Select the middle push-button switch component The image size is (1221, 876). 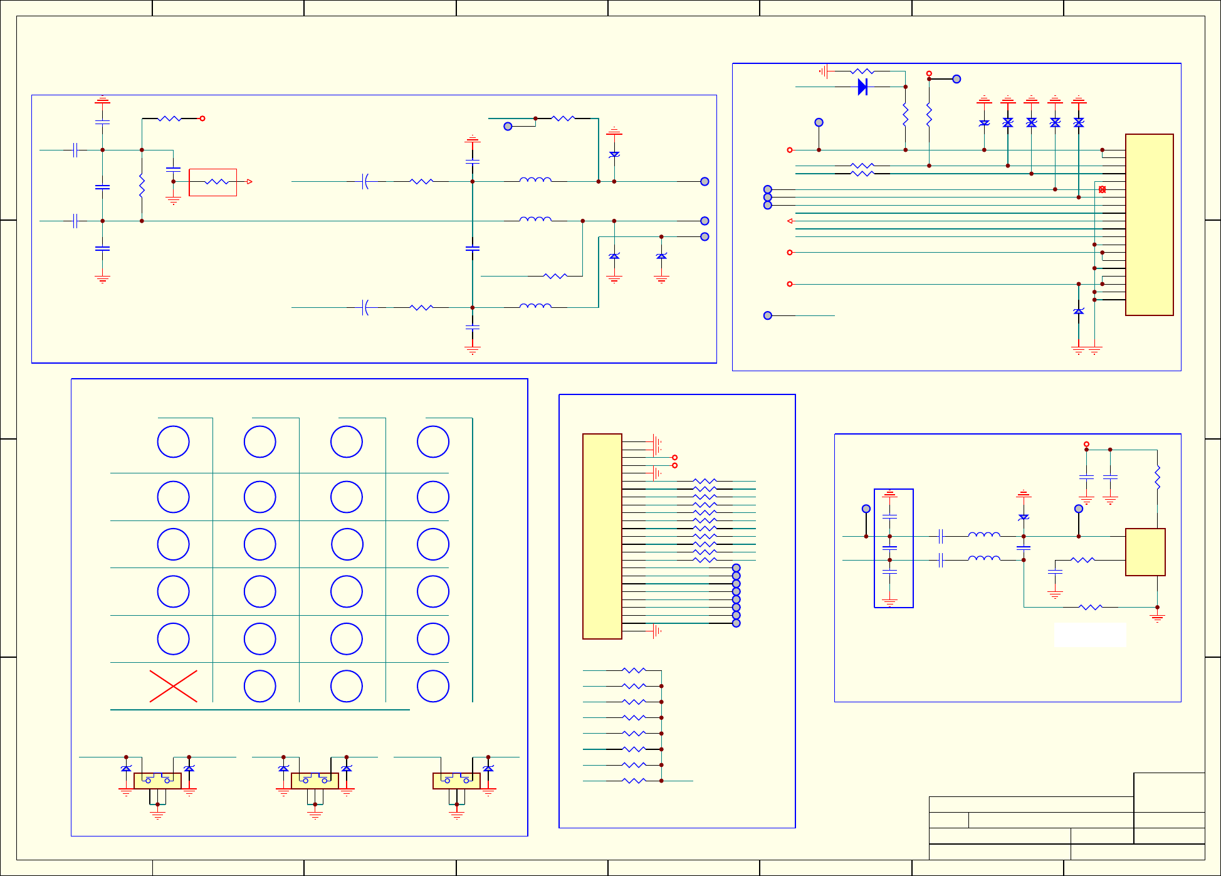tap(315, 781)
